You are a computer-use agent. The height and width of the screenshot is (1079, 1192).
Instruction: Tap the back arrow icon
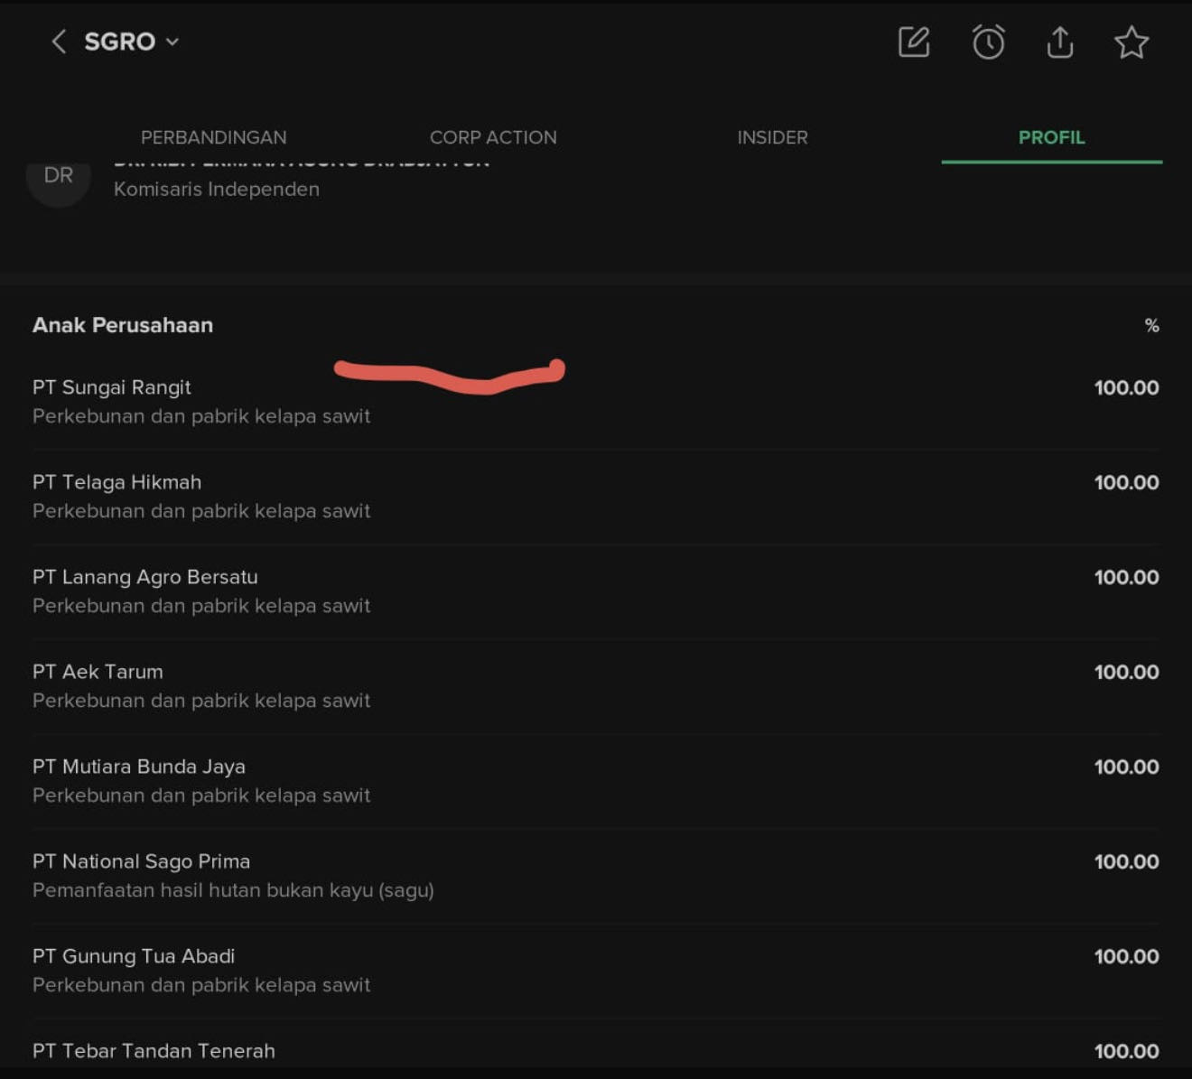pyautogui.click(x=59, y=42)
